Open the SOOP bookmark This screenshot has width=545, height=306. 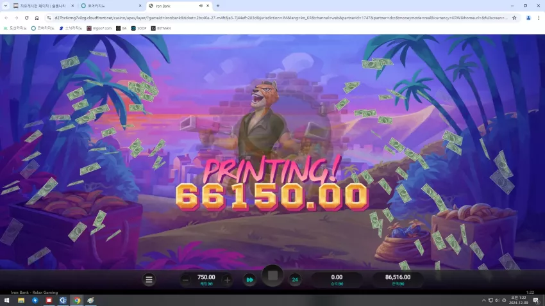click(x=138, y=28)
